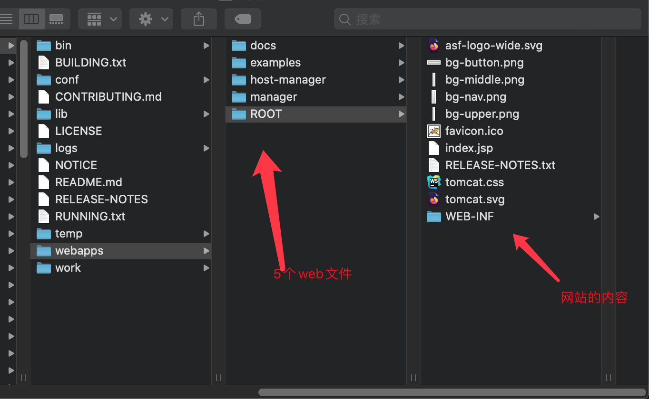Select the bg-nav.png file name
This screenshot has width=649, height=399.
(475, 97)
